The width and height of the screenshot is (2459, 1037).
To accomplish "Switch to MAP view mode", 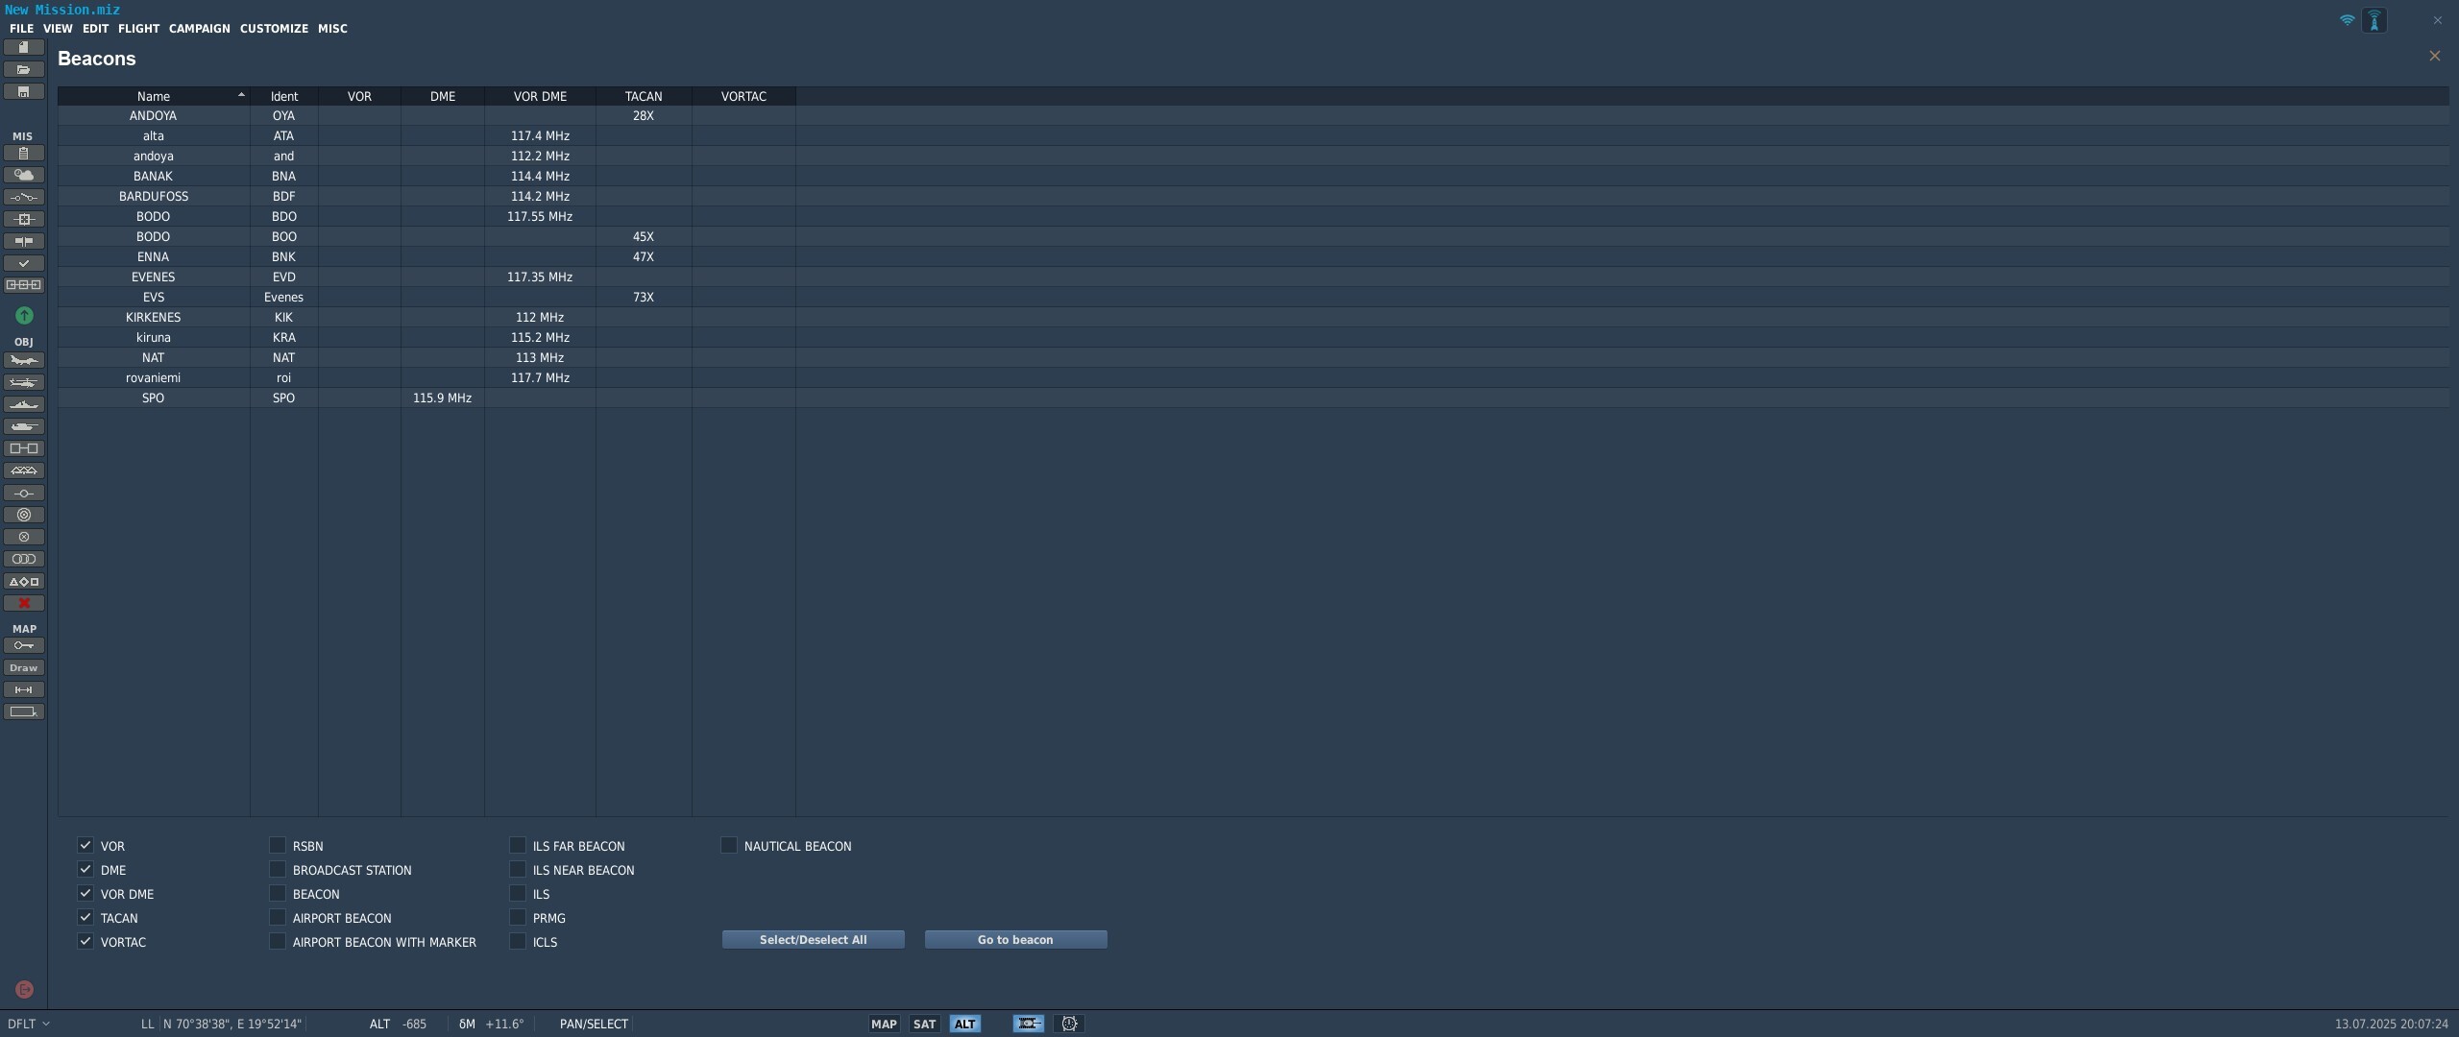I will click(884, 1024).
